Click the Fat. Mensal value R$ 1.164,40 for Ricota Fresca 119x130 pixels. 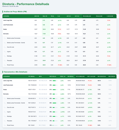pyautogui.click(x=32, y=125)
